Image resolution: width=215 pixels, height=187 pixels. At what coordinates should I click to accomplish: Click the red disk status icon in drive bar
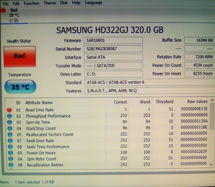(3, 10)
